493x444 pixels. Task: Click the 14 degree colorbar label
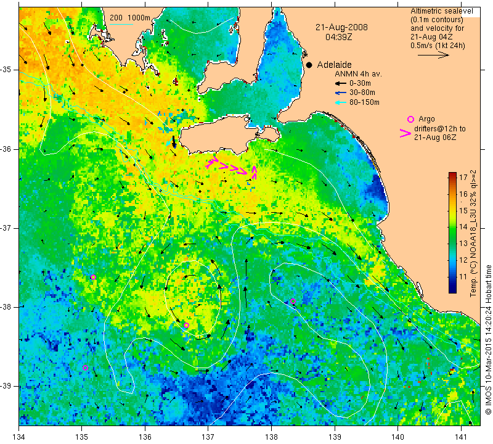pyautogui.click(x=463, y=227)
